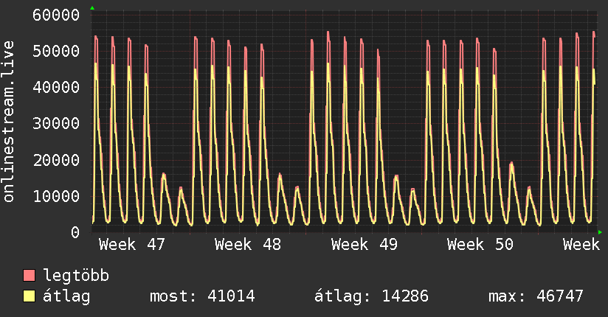Click the Week 48 axis label
Image resolution: width=608 pixels, height=317 pixels.
(x=248, y=245)
